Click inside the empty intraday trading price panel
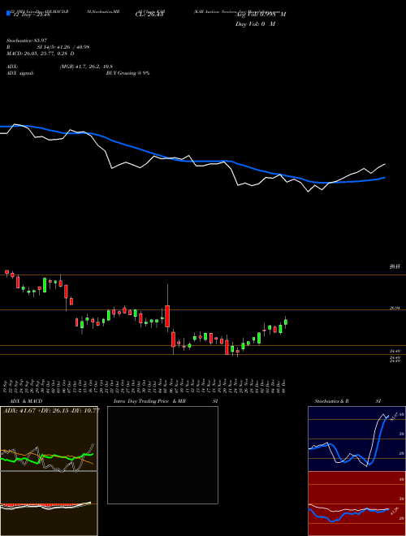 click(x=162, y=455)
